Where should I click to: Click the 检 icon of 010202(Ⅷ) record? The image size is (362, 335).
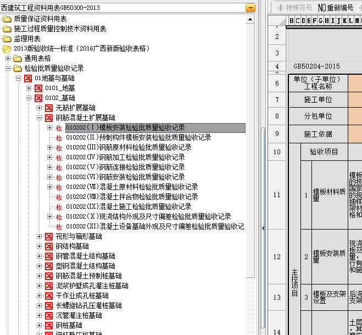click(x=59, y=197)
